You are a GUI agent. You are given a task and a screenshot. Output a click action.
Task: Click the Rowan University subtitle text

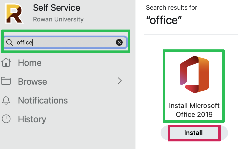point(58,19)
